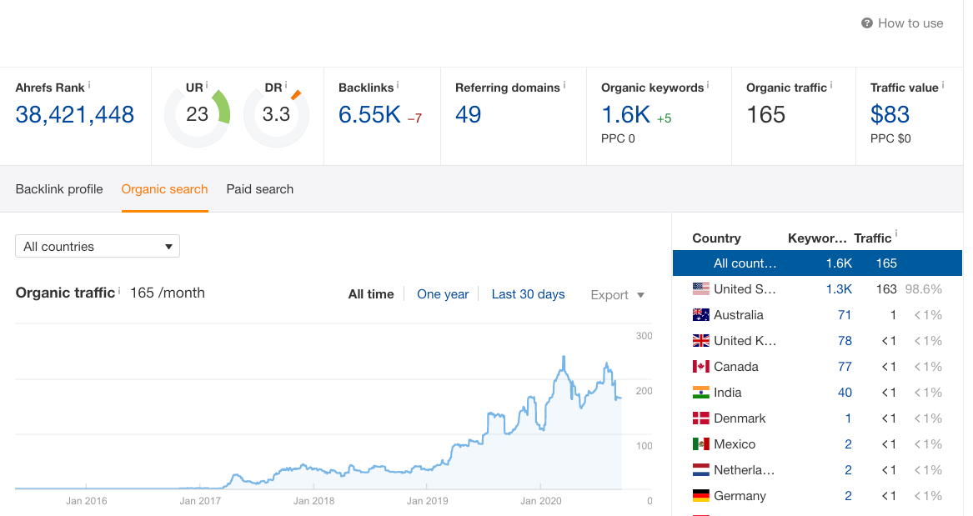Click info icon beside chart's Organic traffic title
This screenshot has height=516, width=973.
point(119,290)
